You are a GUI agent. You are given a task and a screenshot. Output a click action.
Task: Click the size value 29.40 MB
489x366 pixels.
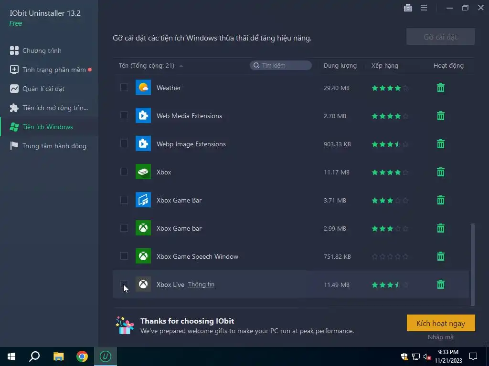pyautogui.click(x=336, y=88)
